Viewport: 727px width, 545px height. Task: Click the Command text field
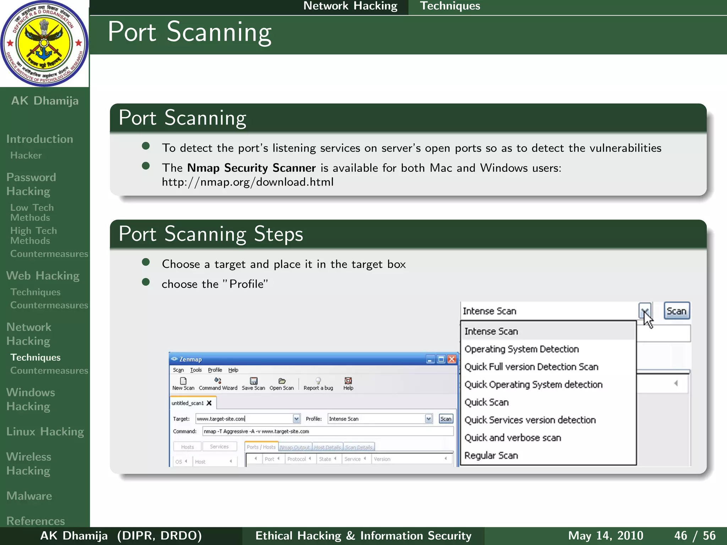pos(327,431)
